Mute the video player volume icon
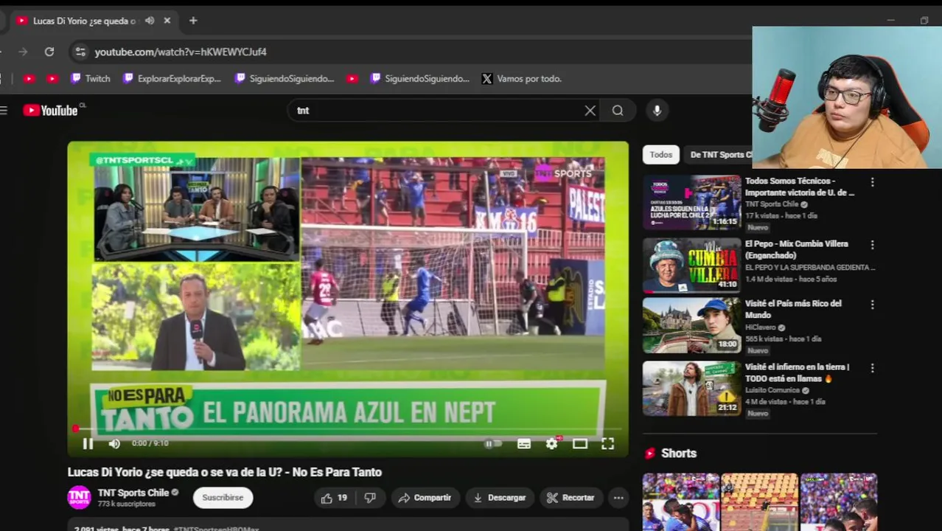The image size is (942, 531). click(x=114, y=443)
